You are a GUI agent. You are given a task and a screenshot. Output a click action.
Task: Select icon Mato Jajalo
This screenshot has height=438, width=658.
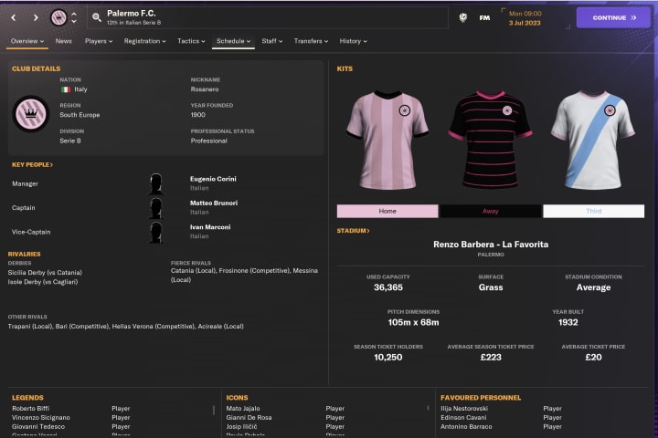243,408
